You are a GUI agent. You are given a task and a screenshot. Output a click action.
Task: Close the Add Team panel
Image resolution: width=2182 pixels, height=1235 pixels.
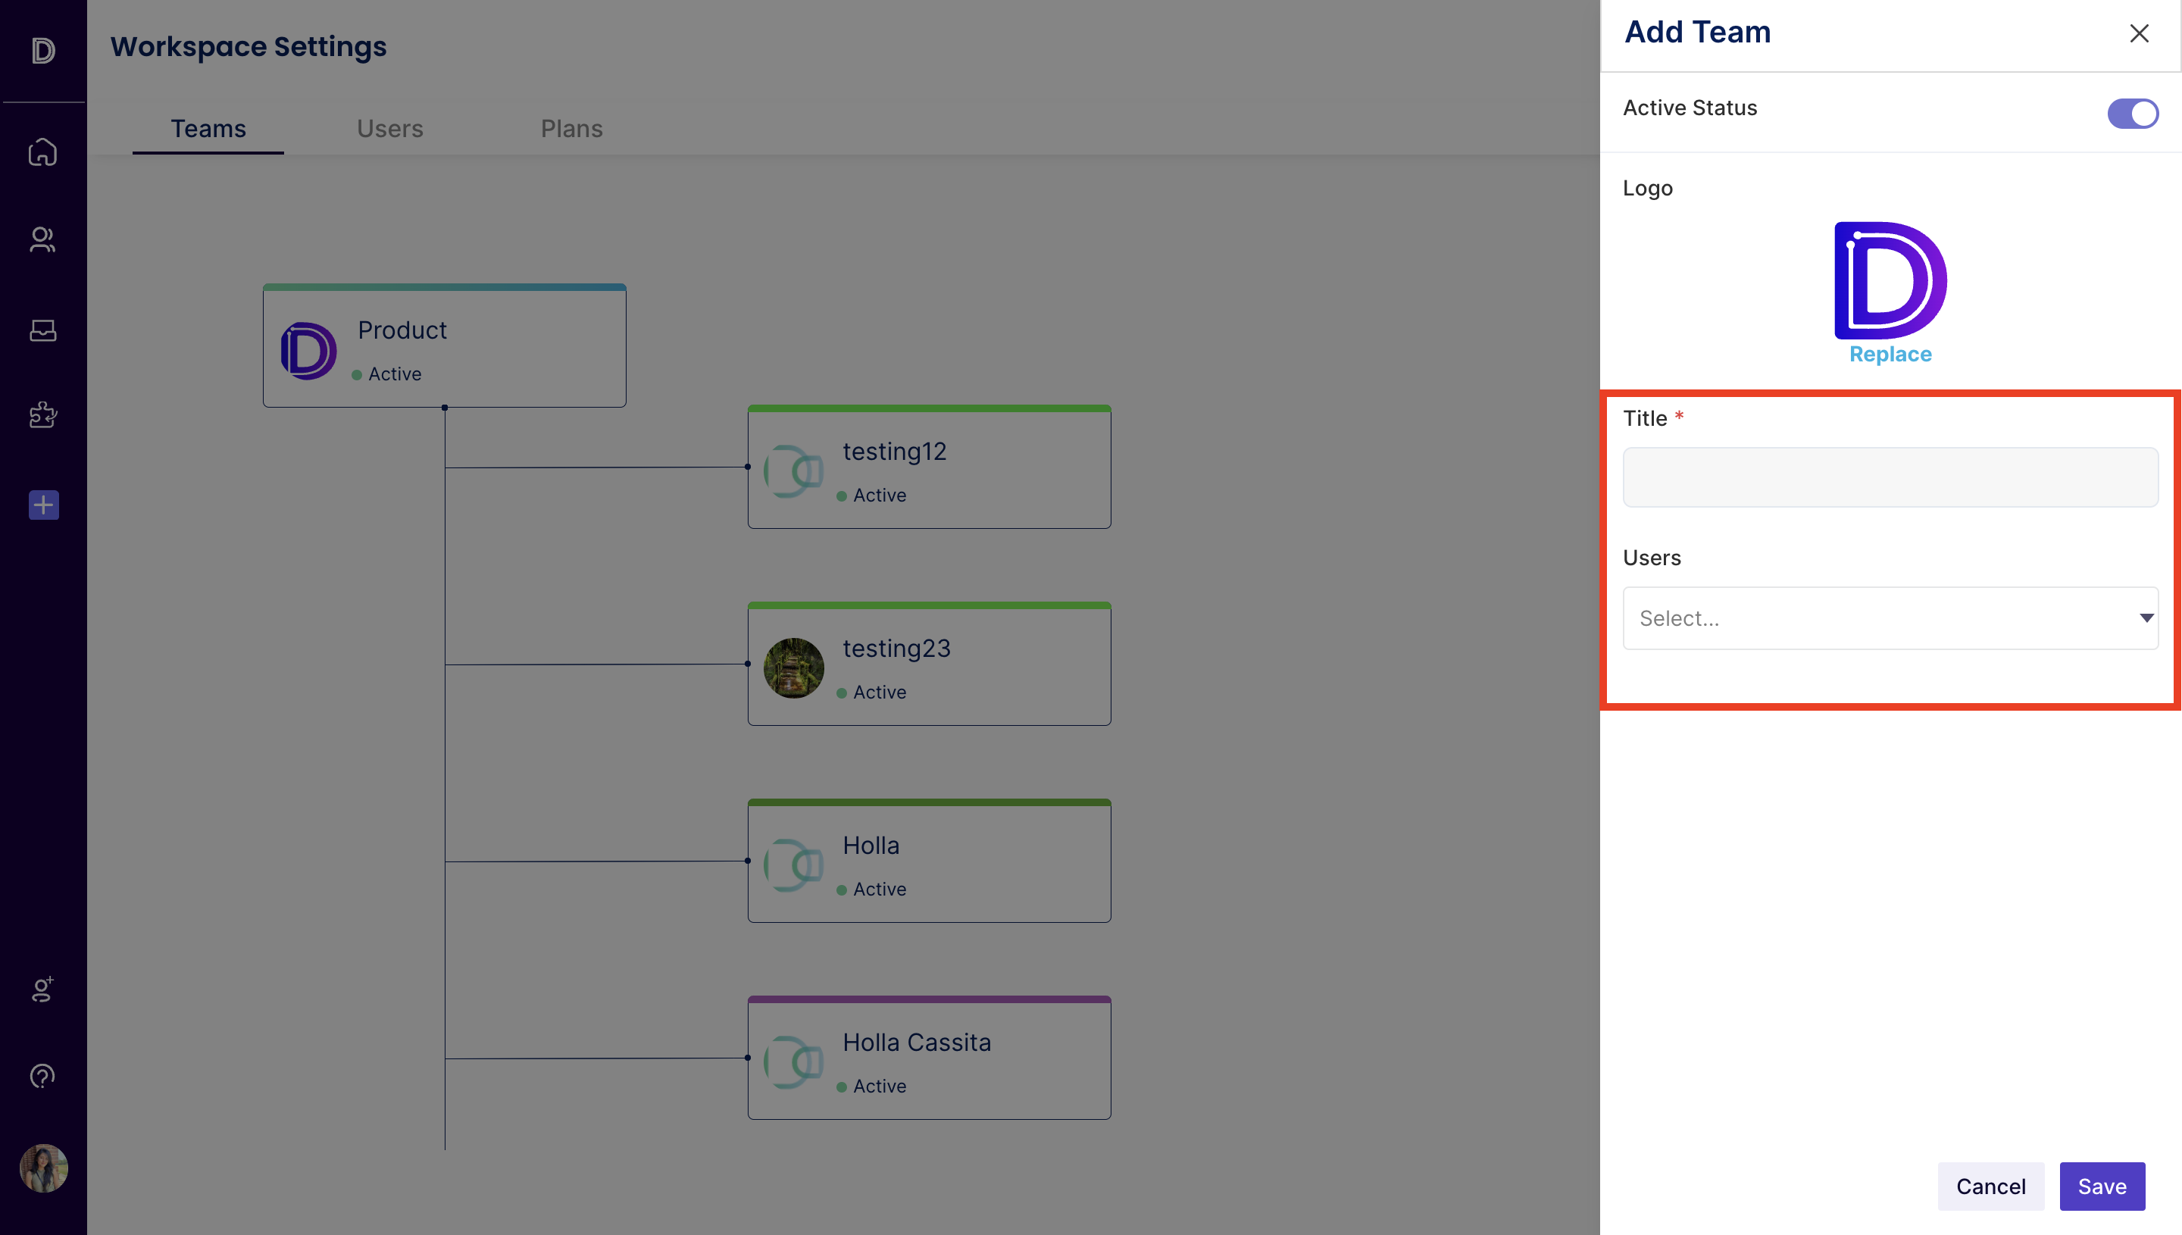coord(2140,33)
